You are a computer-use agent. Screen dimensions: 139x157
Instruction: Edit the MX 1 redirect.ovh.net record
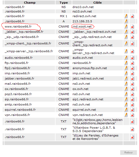pyautogui.click(x=126, y=16)
